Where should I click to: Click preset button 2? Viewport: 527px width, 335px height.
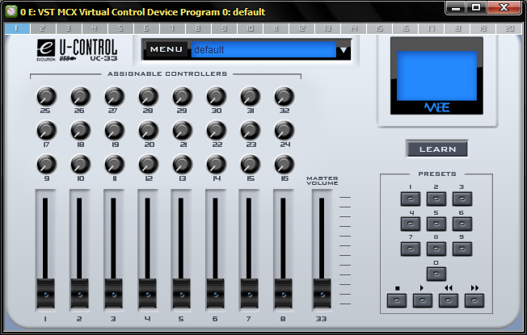point(436,199)
